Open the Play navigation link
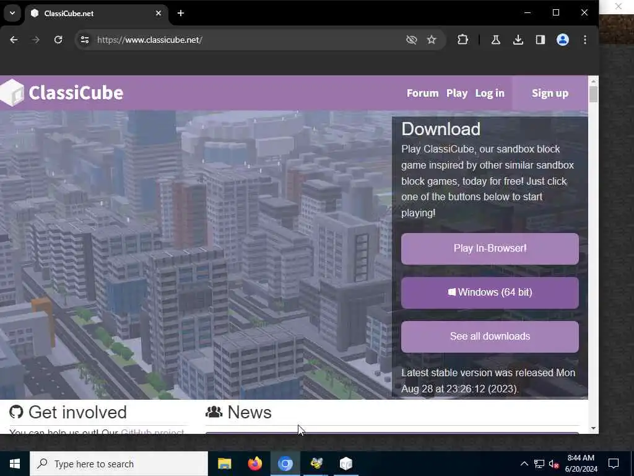The image size is (634, 476). (x=457, y=93)
